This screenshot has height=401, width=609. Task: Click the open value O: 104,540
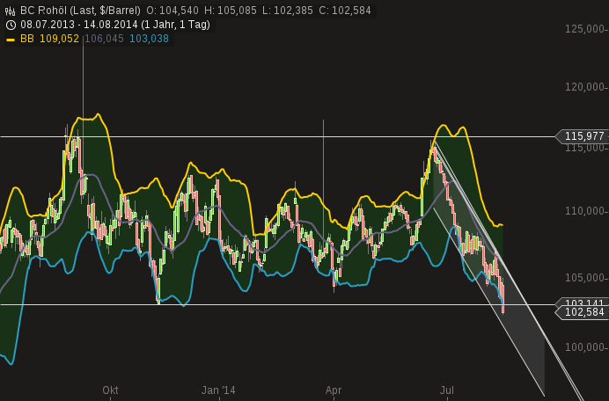pos(172,11)
